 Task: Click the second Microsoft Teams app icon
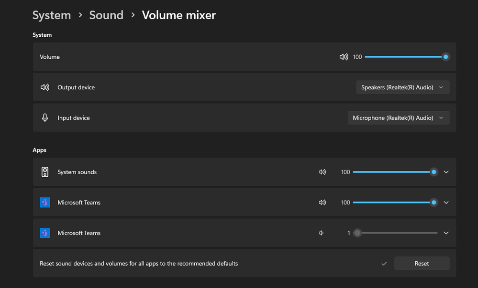pos(45,233)
